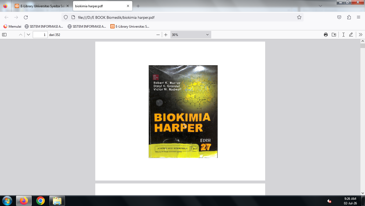Go to previous page arrow
Viewport: 365px width, 206px height.
(20, 35)
